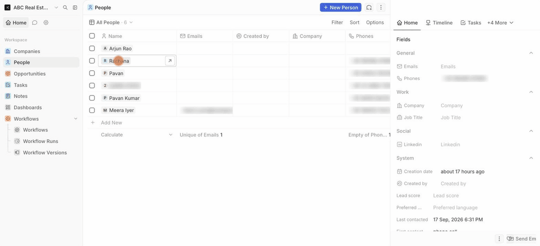540x246 pixels.
Task: Click the Last contacted date value
Action: (x=457, y=219)
